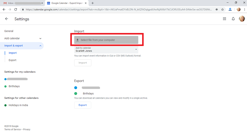Open the Google account avatar in Settings header
The height and width of the screenshot is (131, 247).
[x=242, y=19]
